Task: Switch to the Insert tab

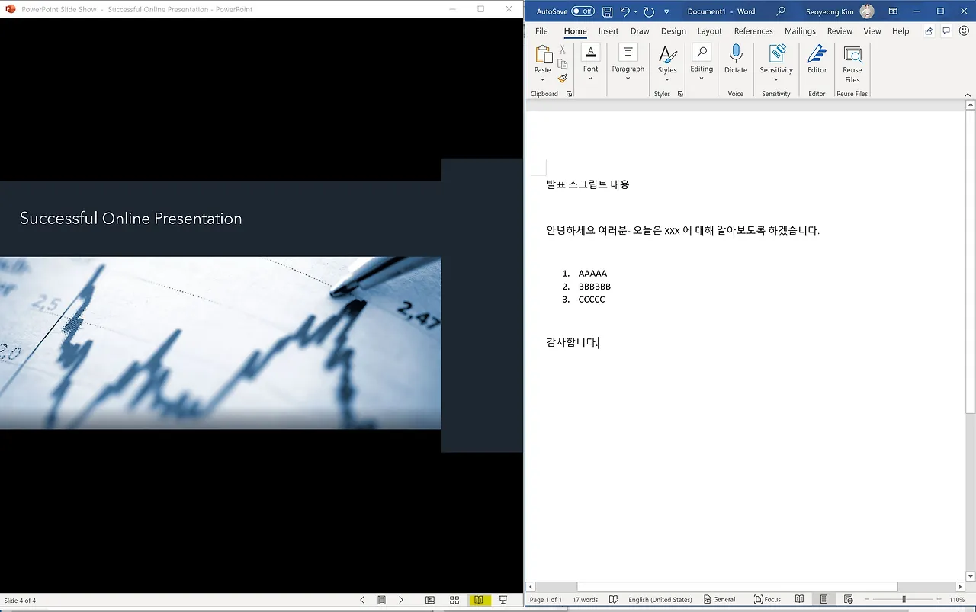Action: (x=608, y=31)
